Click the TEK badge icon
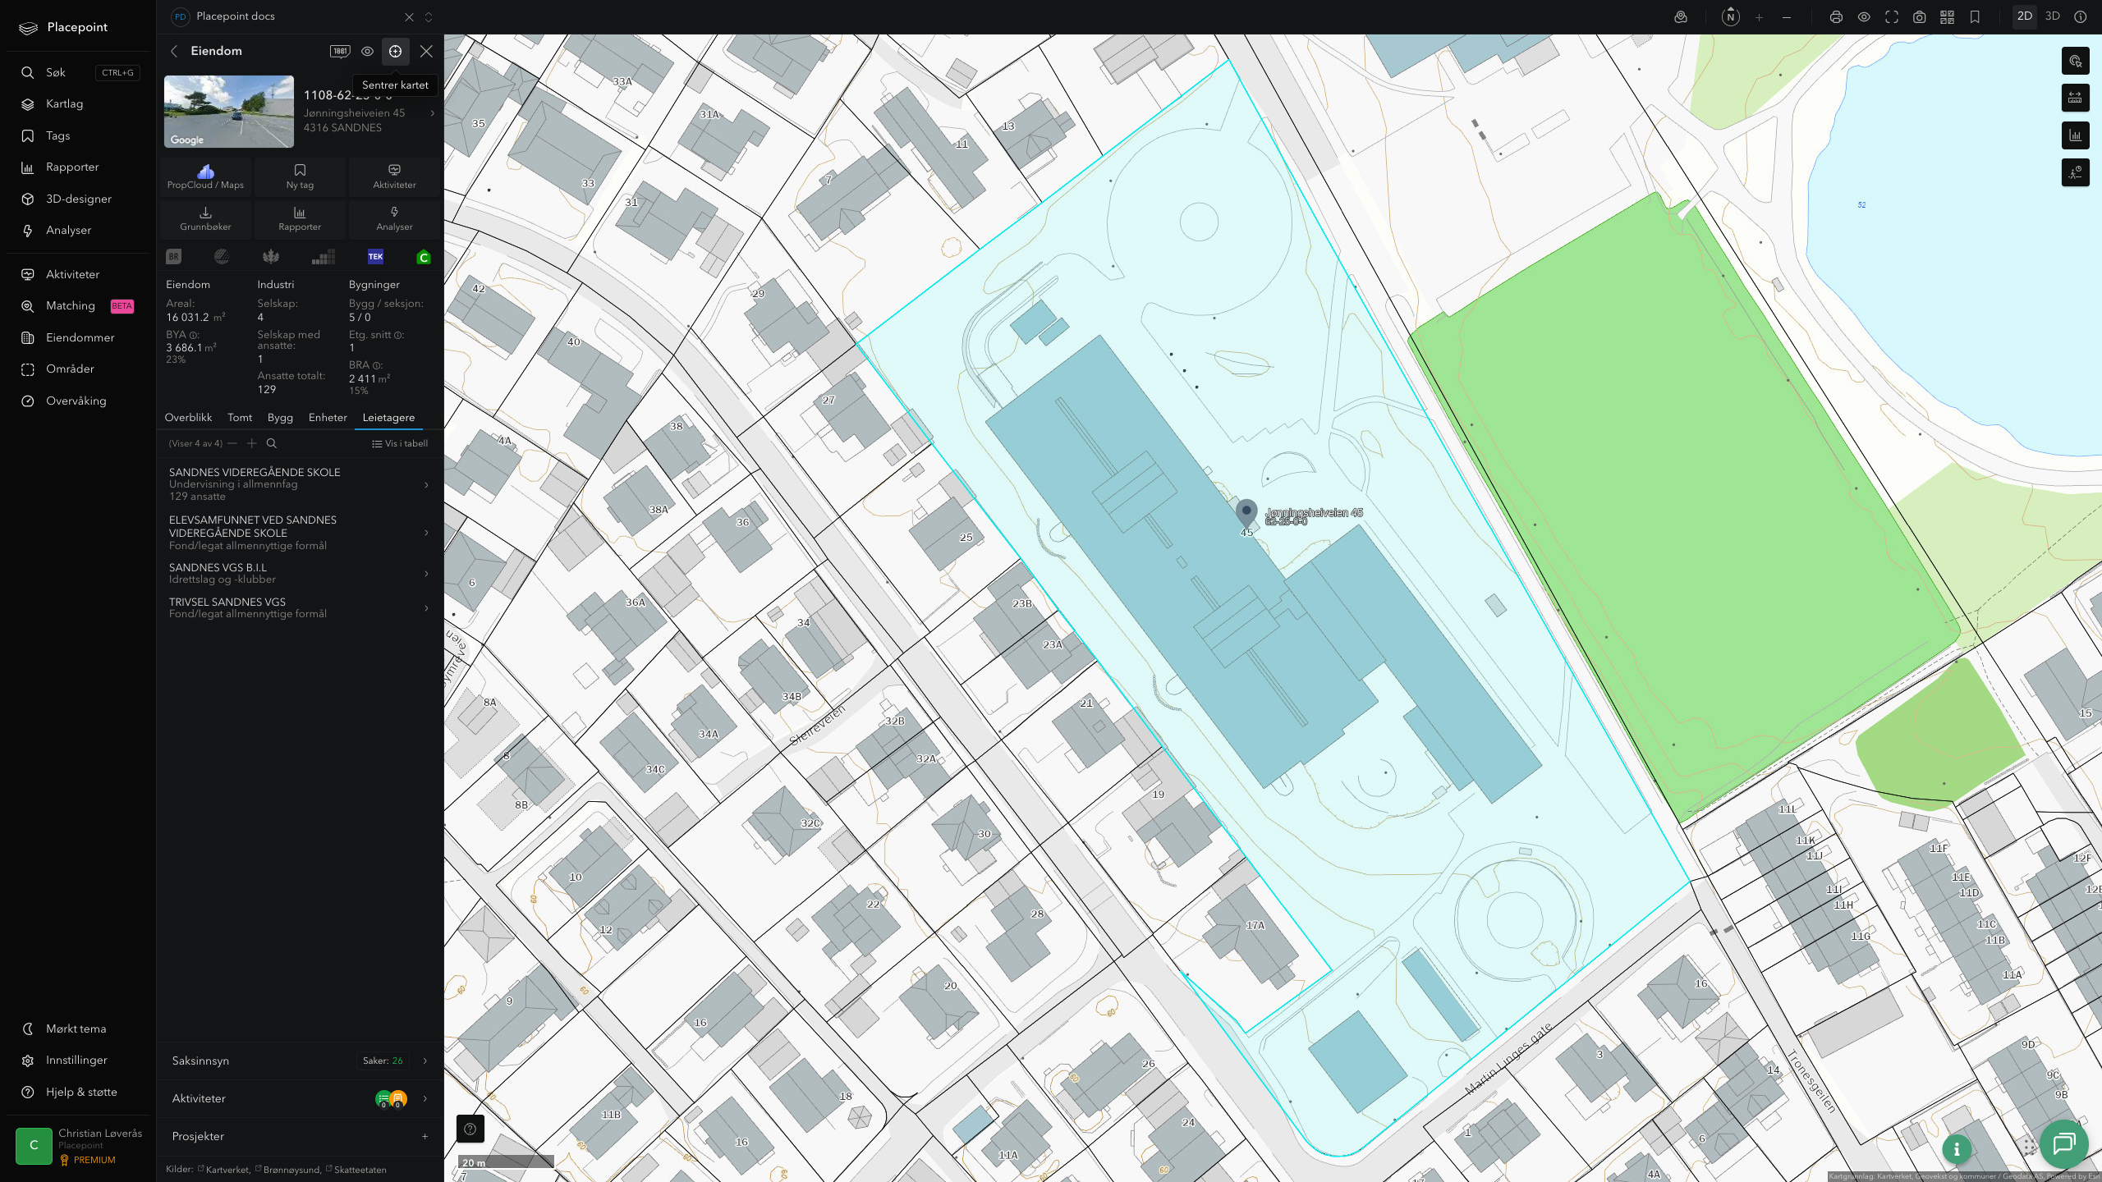 pos(375,257)
